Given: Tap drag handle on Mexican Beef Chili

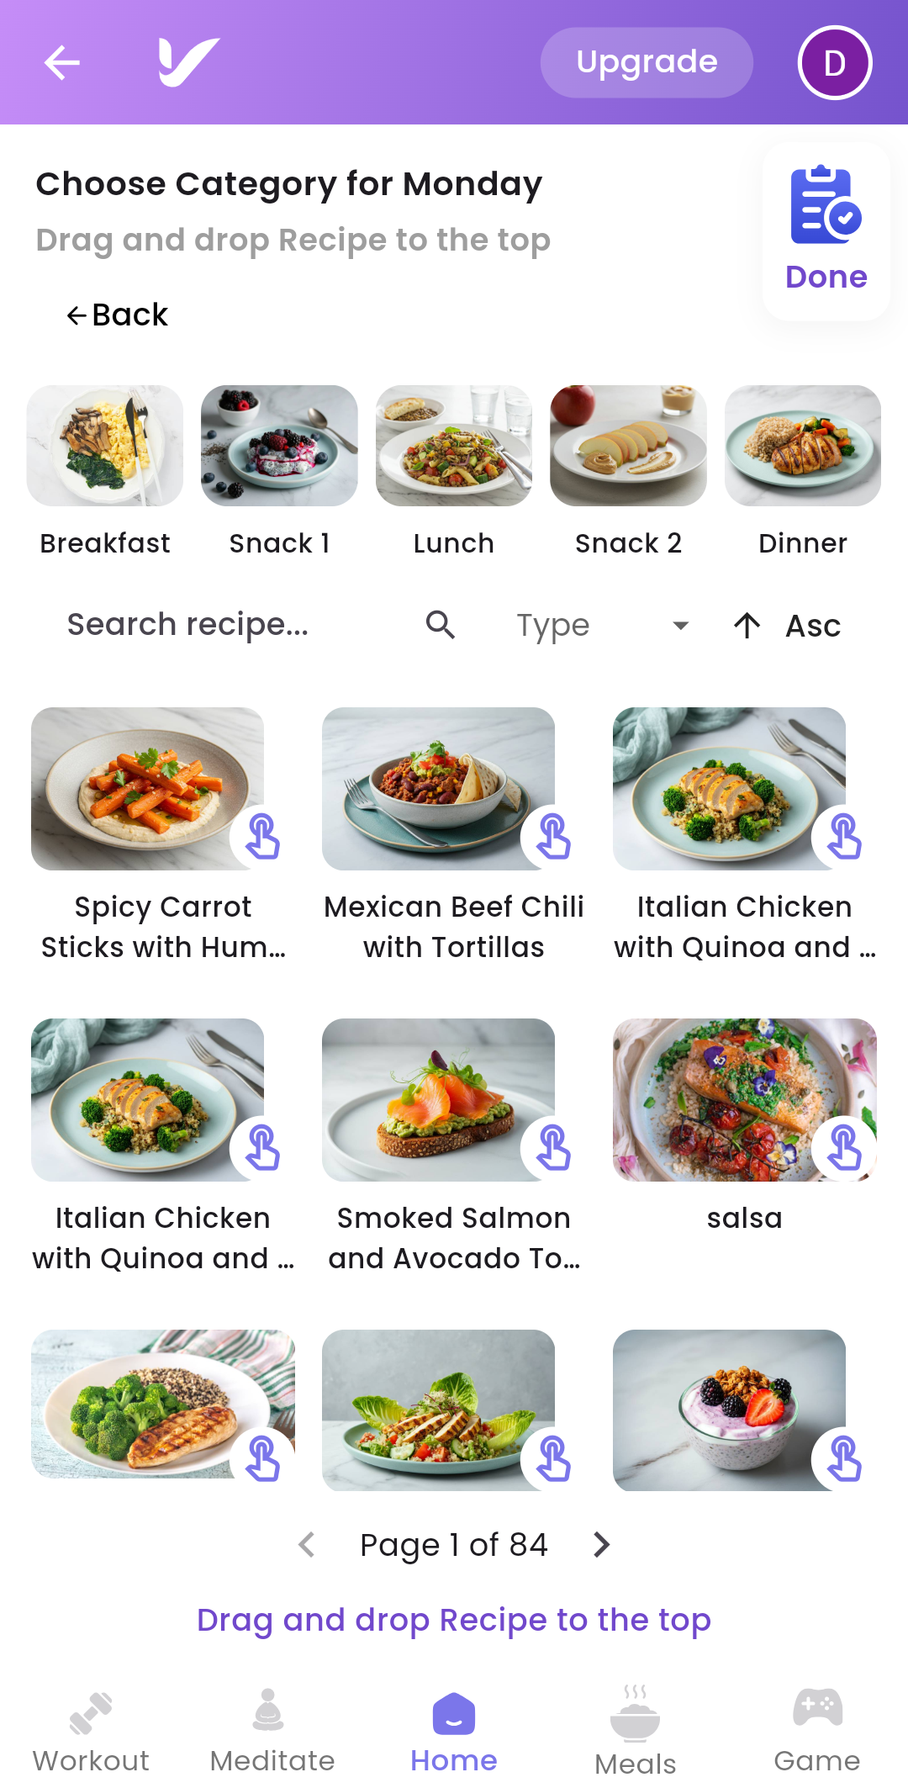Looking at the screenshot, I should tap(553, 837).
